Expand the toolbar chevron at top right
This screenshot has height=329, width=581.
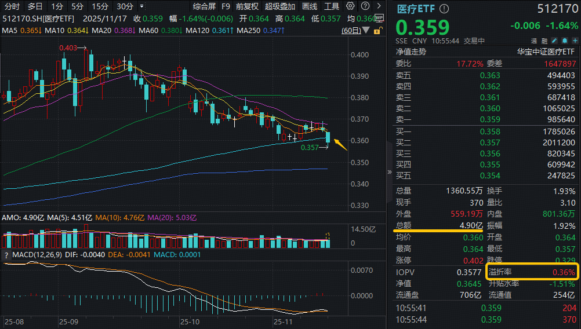[377, 6]
